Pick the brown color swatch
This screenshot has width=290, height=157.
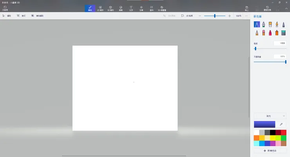[283, 143]
